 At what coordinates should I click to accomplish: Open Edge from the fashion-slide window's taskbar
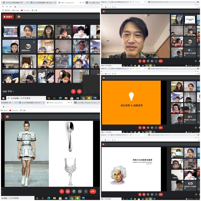click(49, 198)
